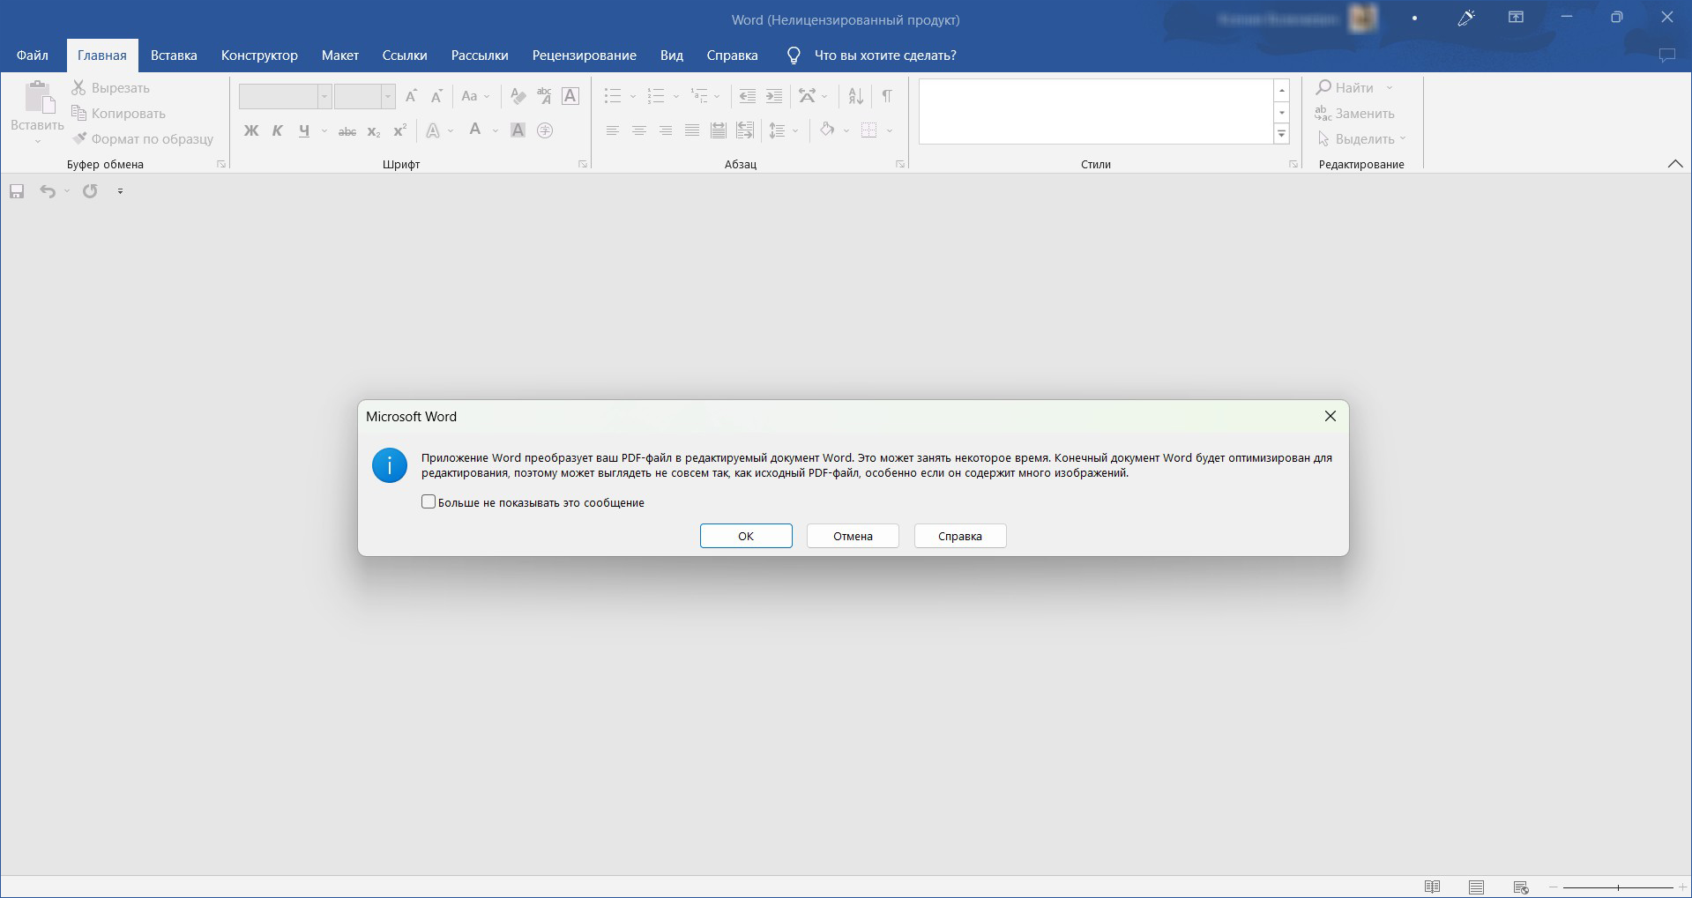
Task: Close the Microsoft Word dialog with X
Action: click(x=1330, y=416)
